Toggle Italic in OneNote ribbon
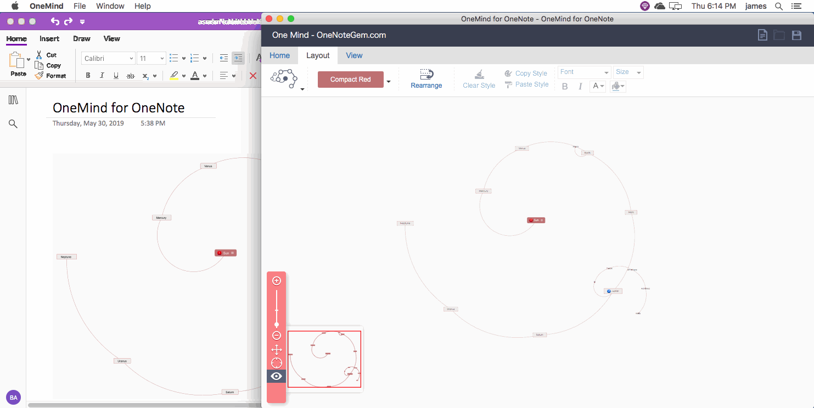This screenshot has width=814, height=408. [102, 76]
